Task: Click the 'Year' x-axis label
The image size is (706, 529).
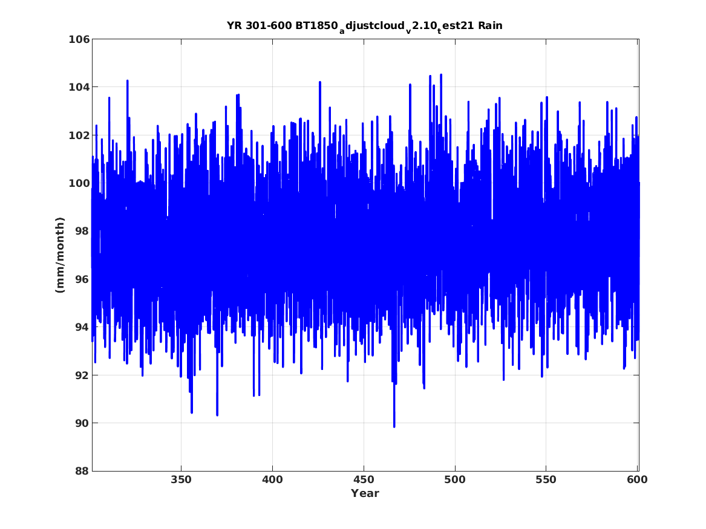Action: [365, 493]
